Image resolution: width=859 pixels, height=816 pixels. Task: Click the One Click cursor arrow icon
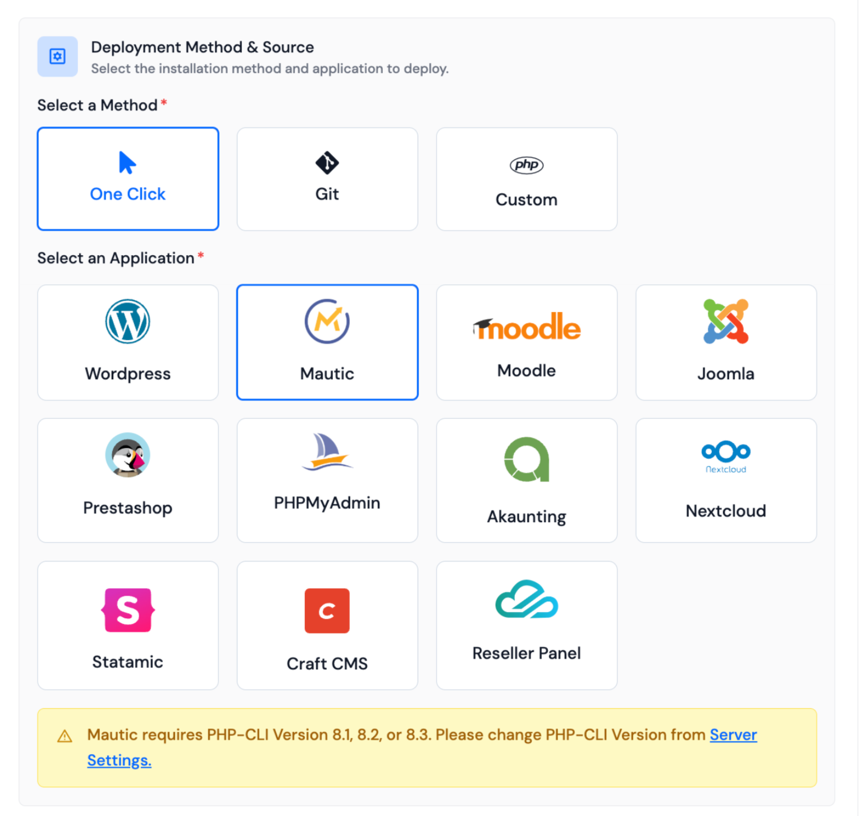[127, 163]
